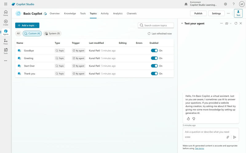
Task: Disable the Start Over topic toggle
Action: pos(154,66)
